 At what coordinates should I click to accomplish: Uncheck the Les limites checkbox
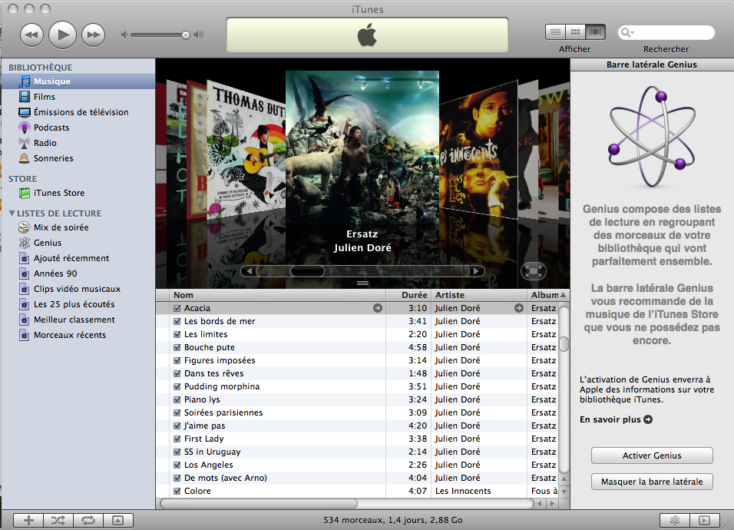[177, 334]
